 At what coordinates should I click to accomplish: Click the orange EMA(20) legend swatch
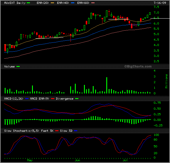(x=53, y=3)
